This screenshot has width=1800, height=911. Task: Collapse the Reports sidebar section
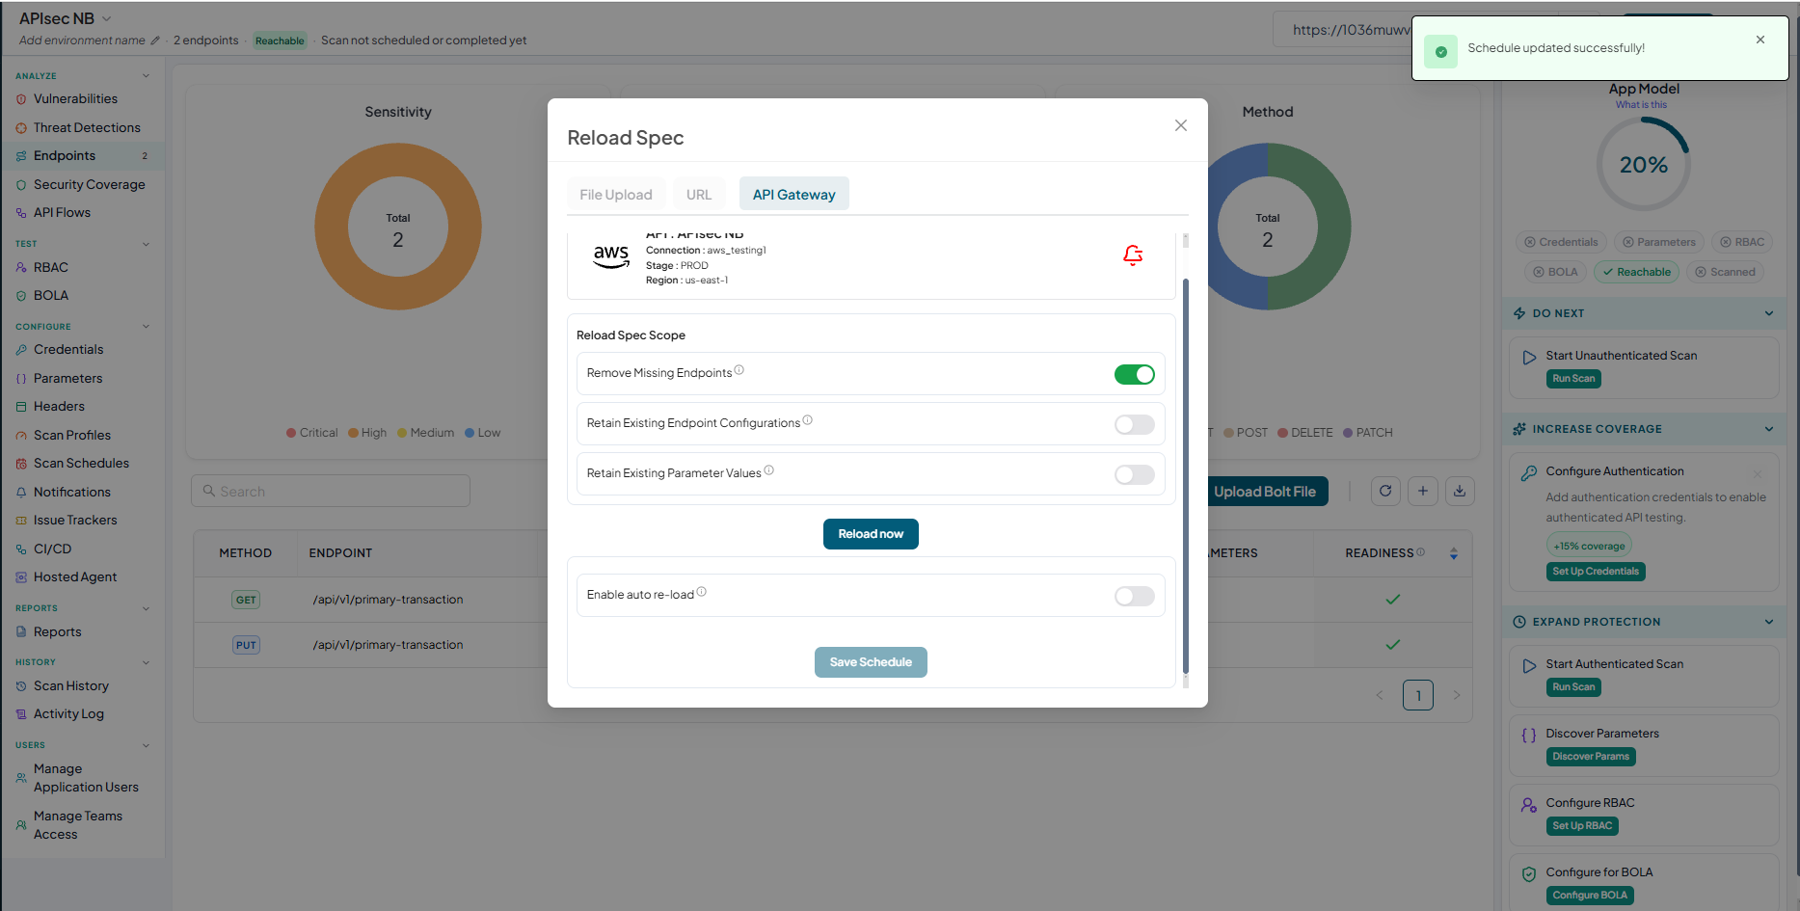[x=146, y=608]
